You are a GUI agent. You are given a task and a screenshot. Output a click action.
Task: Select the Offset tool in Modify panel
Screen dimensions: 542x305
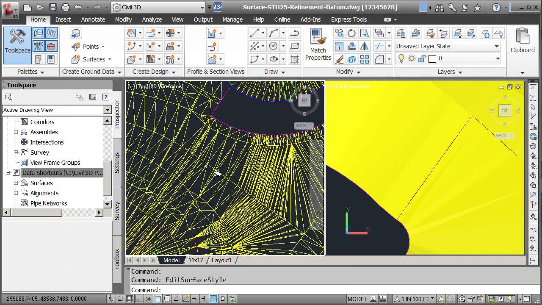pyautogui.click(x=351, y=46)
